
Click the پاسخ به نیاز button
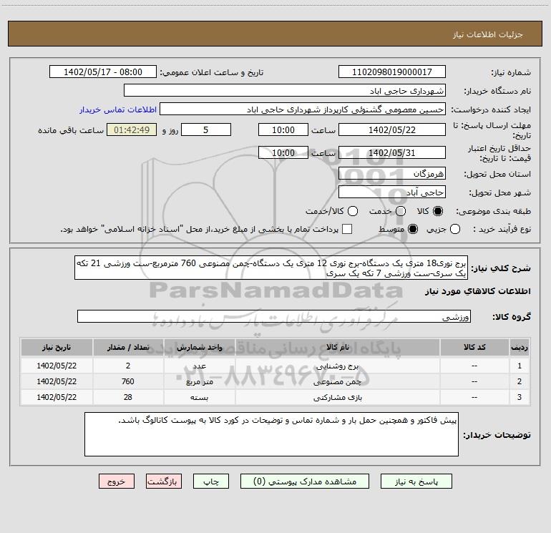[416, 481]
